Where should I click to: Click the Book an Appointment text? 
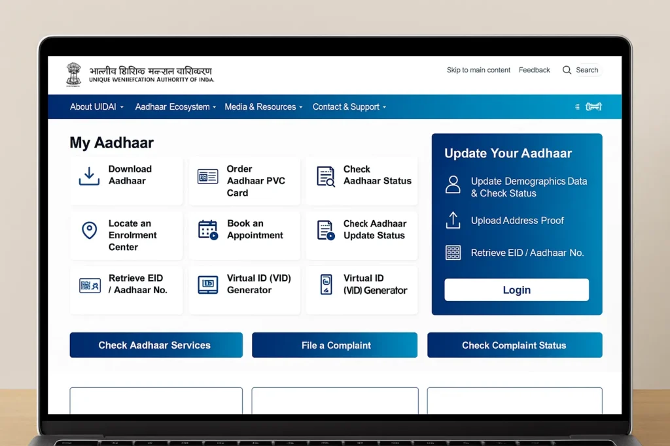pyautogui.click(x=255, y=229)
